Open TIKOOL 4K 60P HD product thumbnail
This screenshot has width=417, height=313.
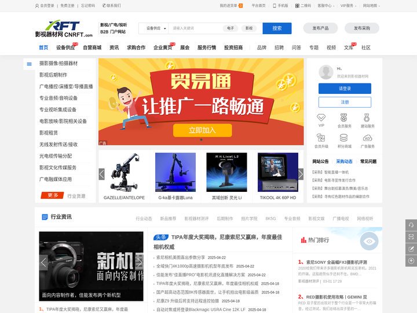point(278,172)
